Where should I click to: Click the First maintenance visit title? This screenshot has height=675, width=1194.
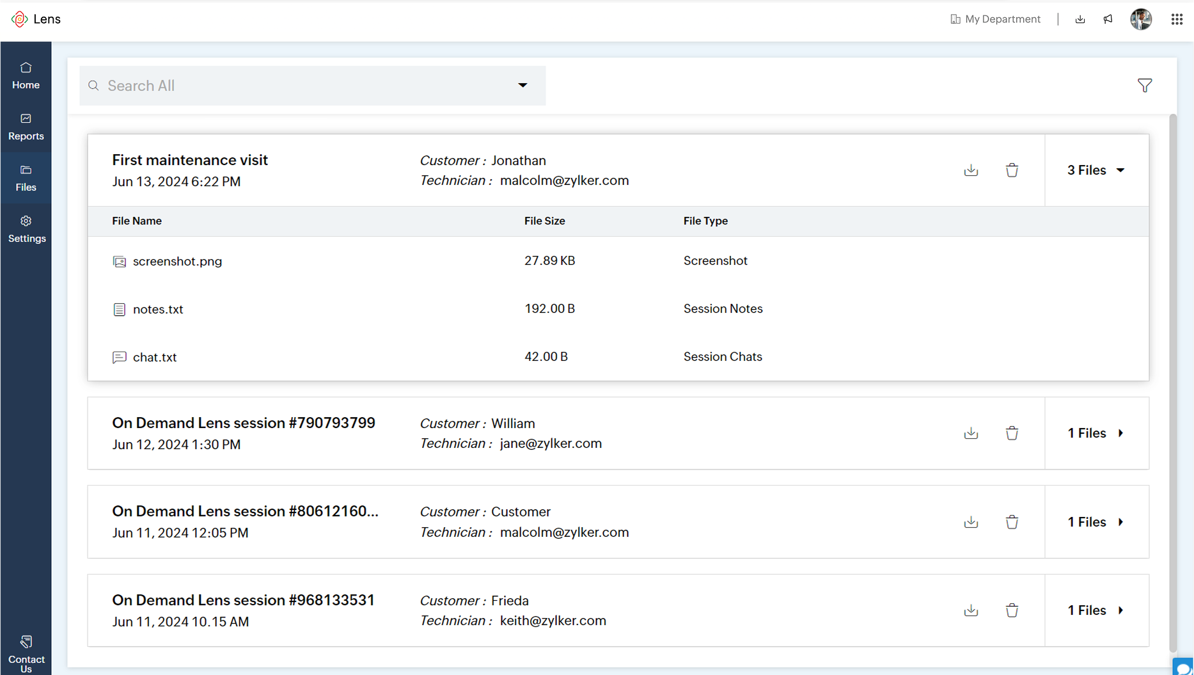click(x=190, y=160)
